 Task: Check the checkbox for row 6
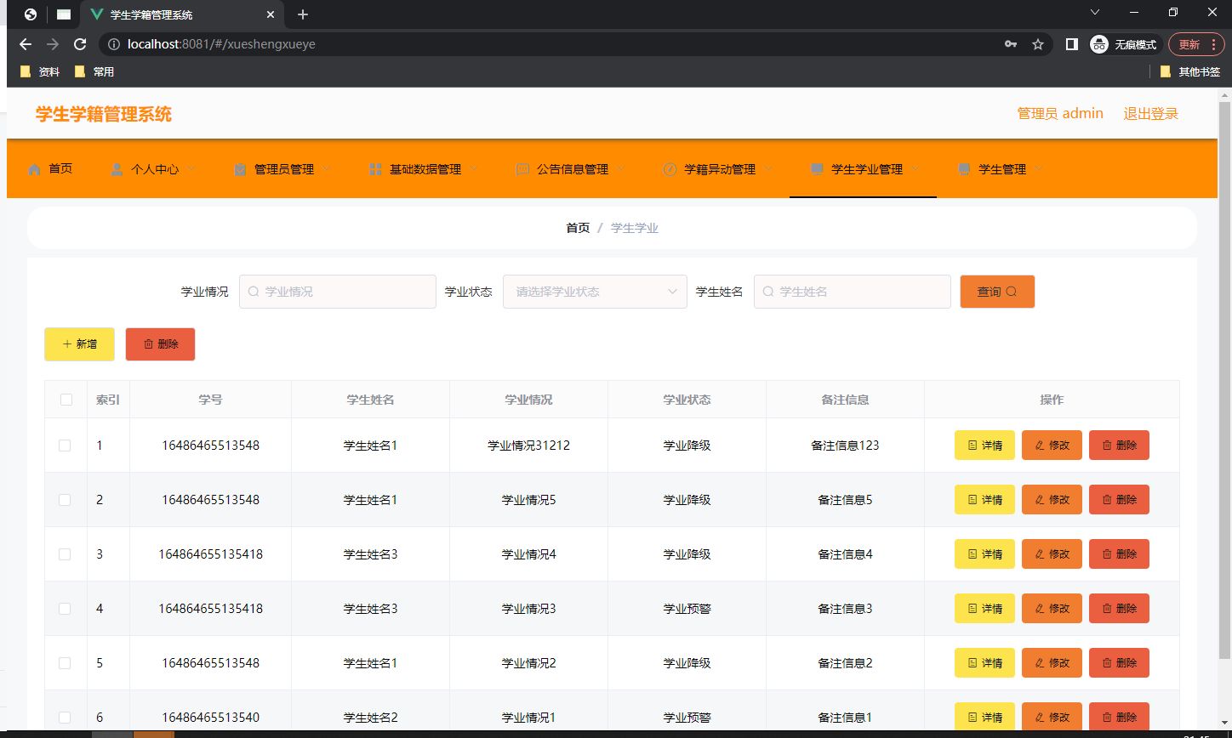tap(65, 718)
